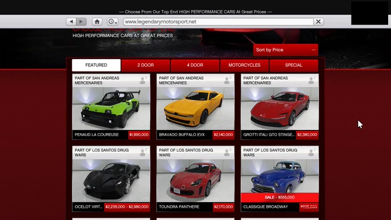Screen dimensions: 391x220
Task: Select the FEATURED tab
Action: coord(96,65)
